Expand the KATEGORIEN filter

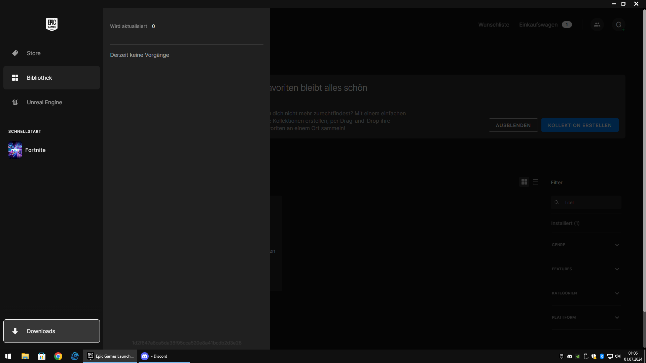[585, 293]
